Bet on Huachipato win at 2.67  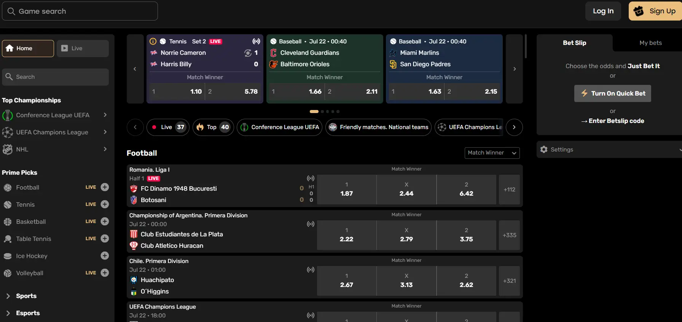(347, 281)
